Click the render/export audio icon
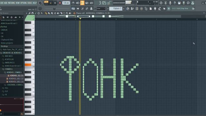Screen dimensions: 206x116 pyautogui.click(x=184, y=3)
